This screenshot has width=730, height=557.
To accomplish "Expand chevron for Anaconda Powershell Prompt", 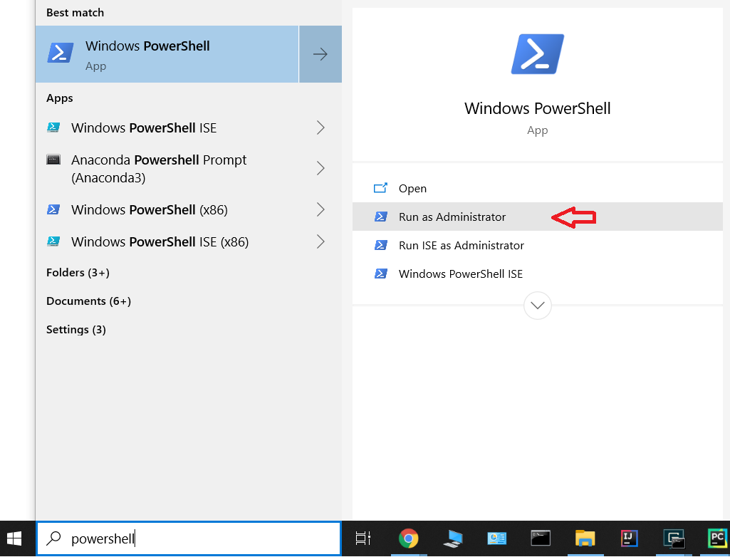I will [x=320, y=168].
